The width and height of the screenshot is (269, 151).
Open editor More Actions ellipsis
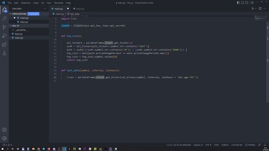click(x=265, y=8)
